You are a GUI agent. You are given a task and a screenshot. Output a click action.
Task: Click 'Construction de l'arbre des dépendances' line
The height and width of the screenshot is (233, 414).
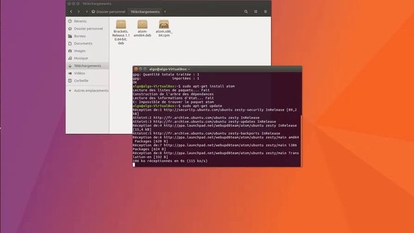(x=173, y=94)
